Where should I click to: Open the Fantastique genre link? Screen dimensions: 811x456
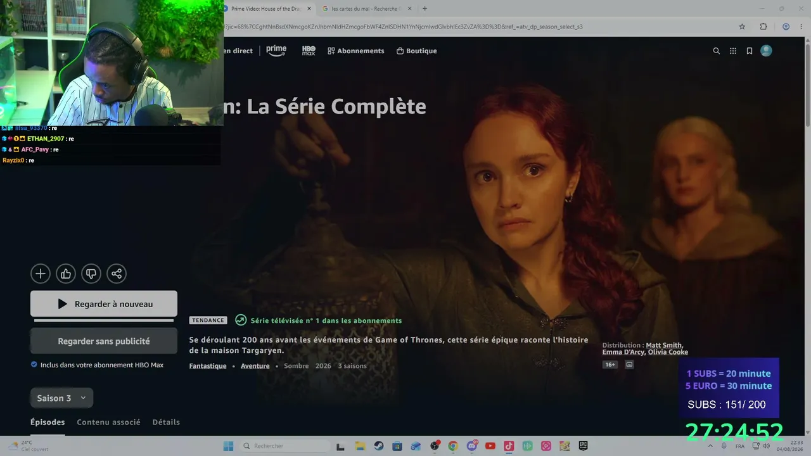(208, 366)
